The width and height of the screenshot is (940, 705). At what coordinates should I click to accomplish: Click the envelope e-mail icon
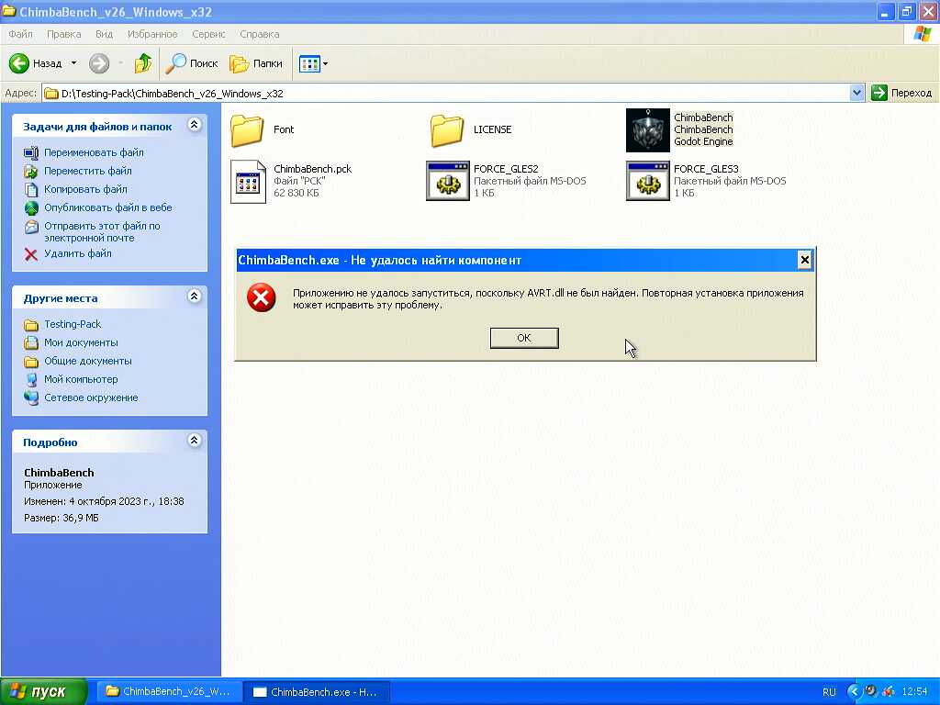pos(31,228)
